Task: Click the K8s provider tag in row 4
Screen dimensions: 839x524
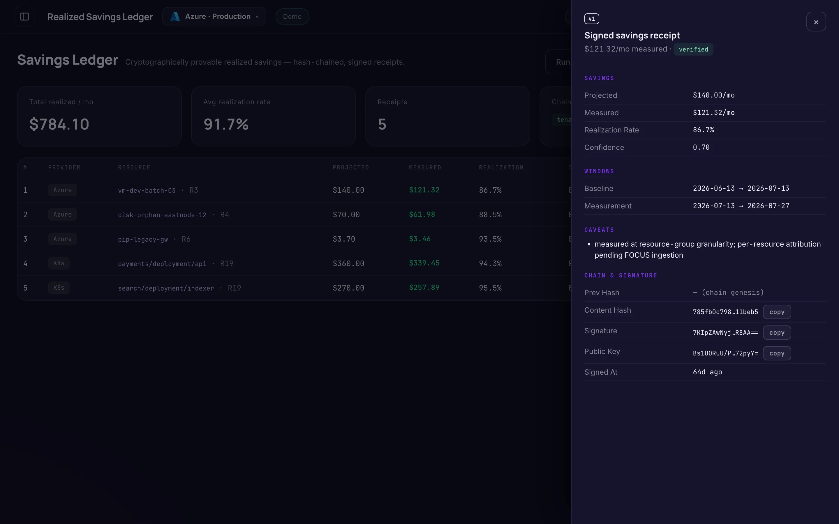Action: tap(59, 263)
